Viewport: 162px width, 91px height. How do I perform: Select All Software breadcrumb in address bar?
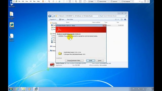(x=78, y=16)
